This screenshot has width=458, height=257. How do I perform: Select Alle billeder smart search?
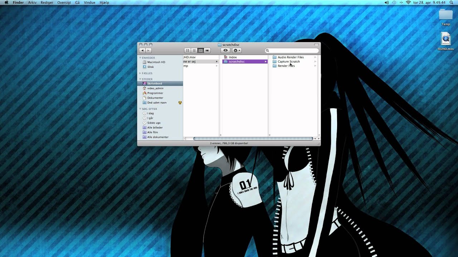pyautogui.click(x=160, y=127)
